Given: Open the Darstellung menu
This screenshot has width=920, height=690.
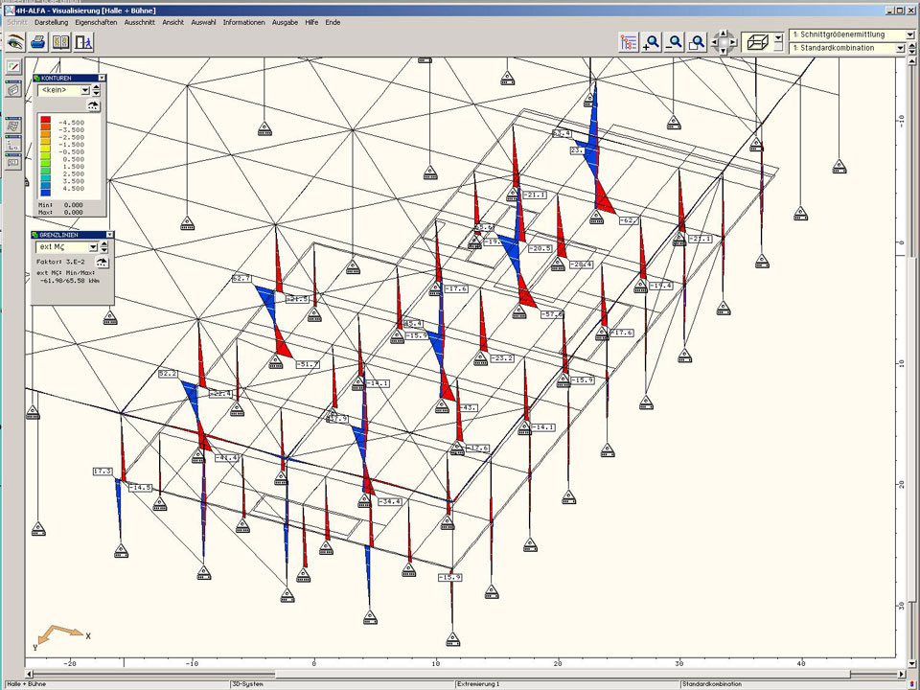Looking at the screenshot, I should 51,21.
